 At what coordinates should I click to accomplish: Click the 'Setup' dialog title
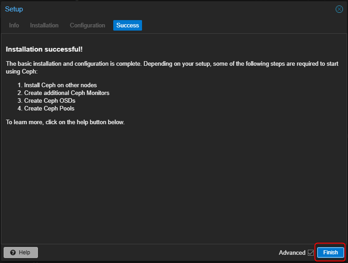(14, 9)
